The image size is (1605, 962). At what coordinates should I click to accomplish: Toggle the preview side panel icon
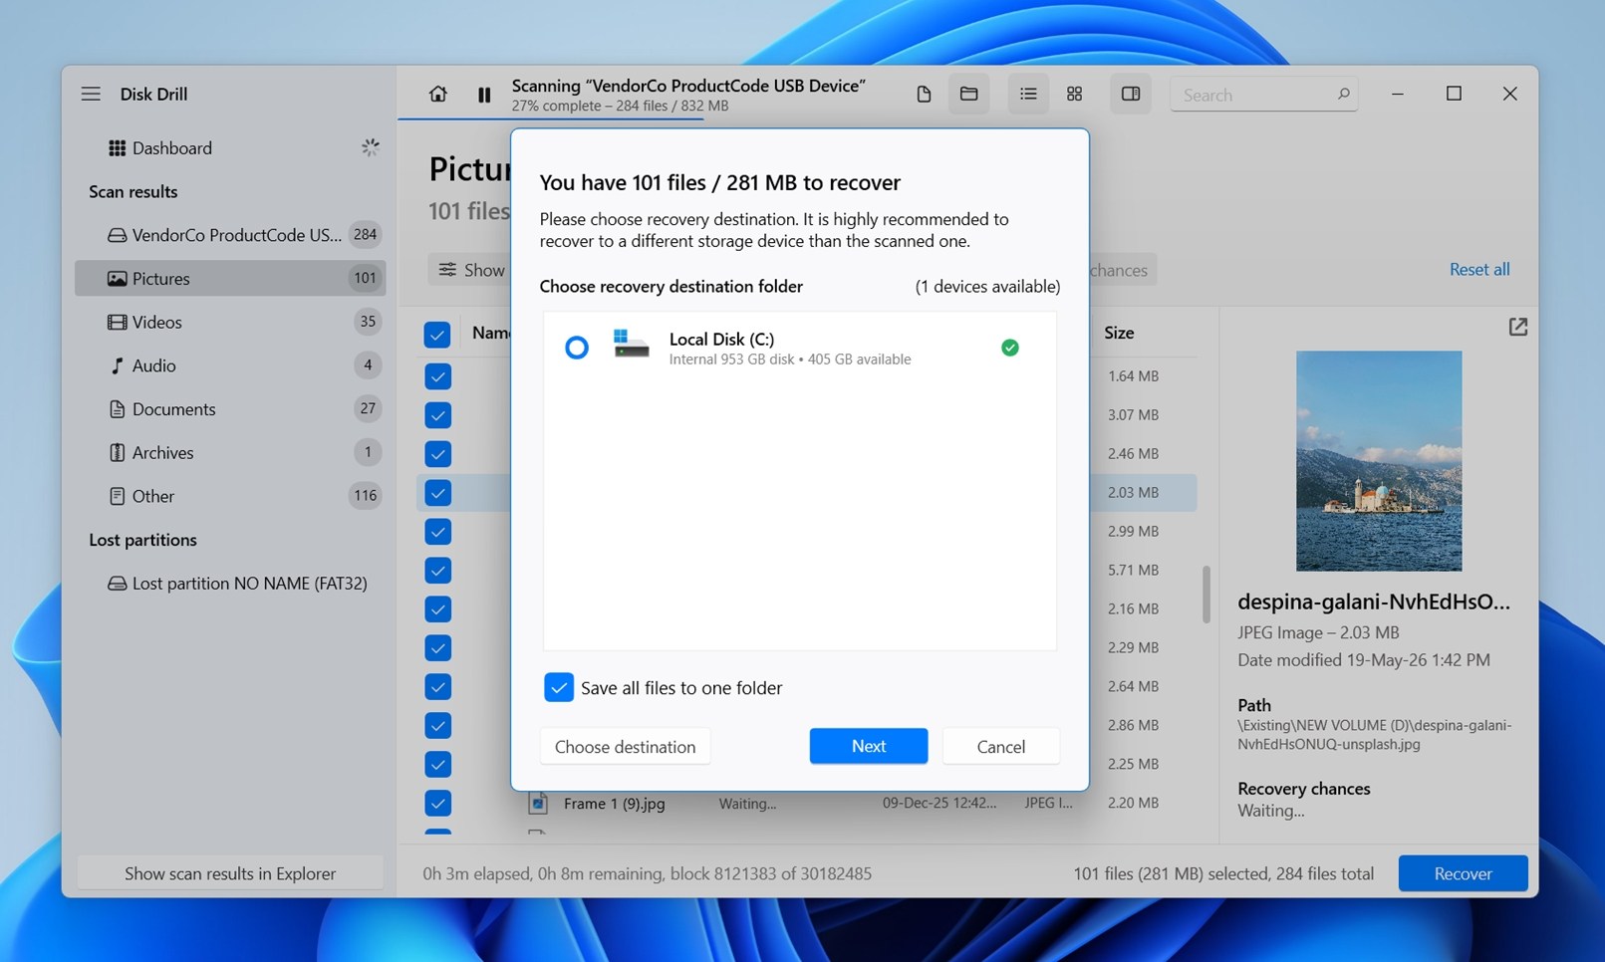[x=1131, y=94]
